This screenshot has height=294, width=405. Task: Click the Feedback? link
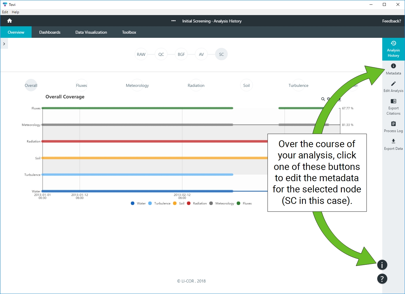point(391,21)
